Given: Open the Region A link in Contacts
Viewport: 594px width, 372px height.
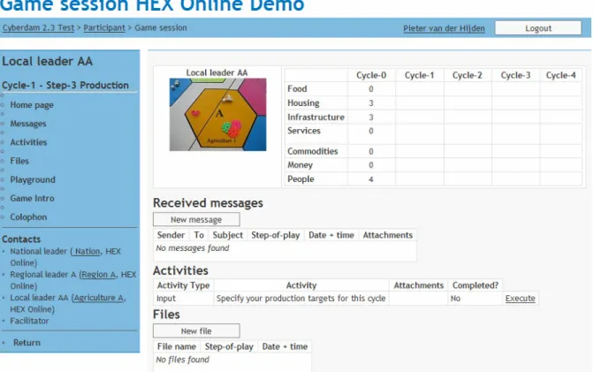Looking at the screenshot, I should (98, 274).
